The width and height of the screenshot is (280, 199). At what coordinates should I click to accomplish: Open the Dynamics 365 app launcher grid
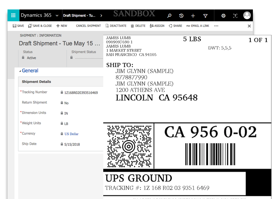[x=13, y=16]
